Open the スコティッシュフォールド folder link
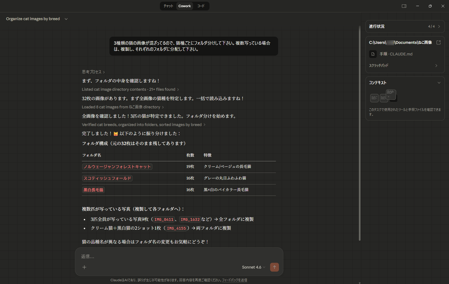The height and width of the screenshot is (284, 449). pos(107,178)
